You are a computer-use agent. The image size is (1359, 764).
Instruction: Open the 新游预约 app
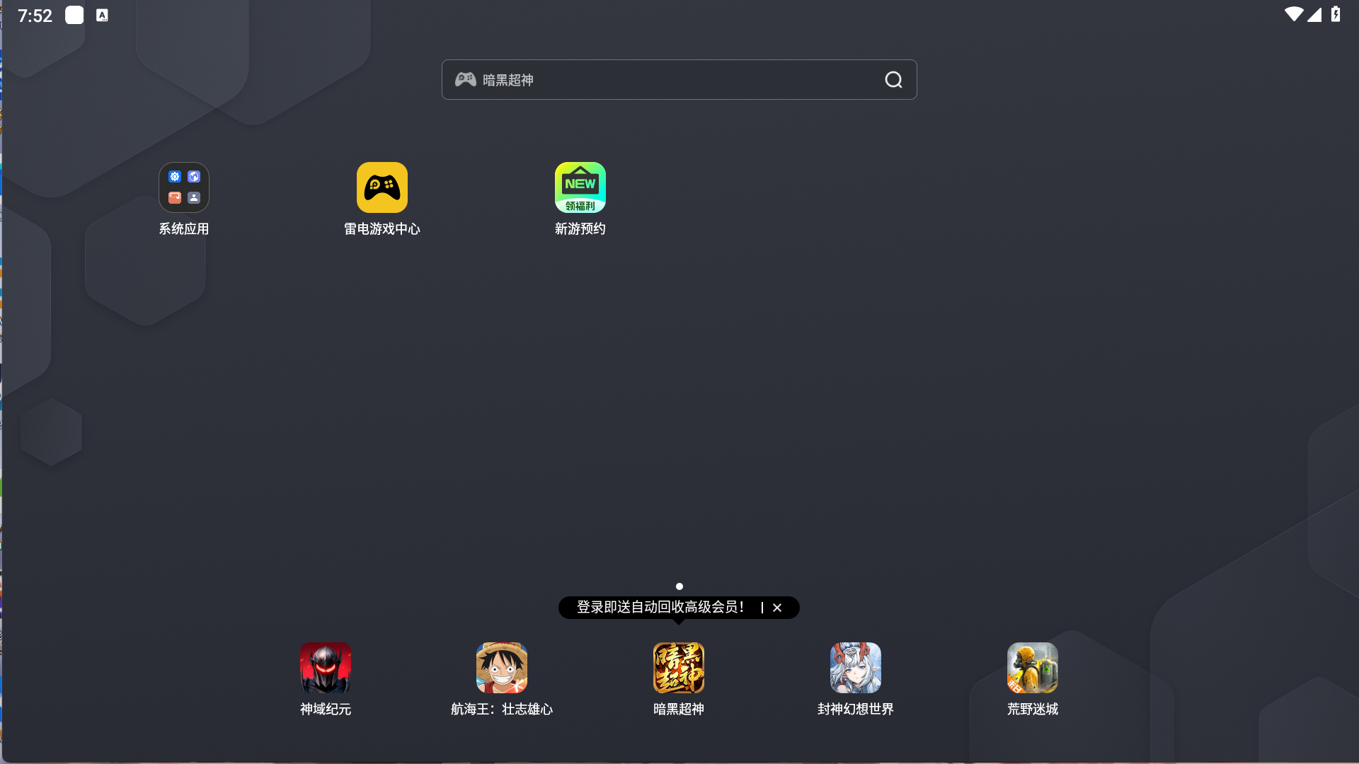tap(580, 187)
